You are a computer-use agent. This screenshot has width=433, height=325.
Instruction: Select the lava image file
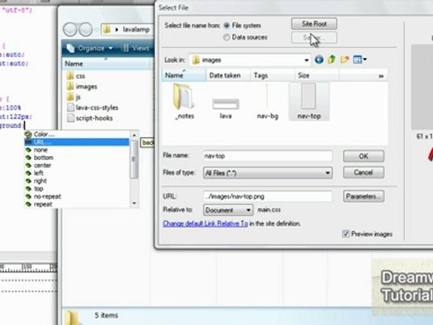tap(226, 108)
